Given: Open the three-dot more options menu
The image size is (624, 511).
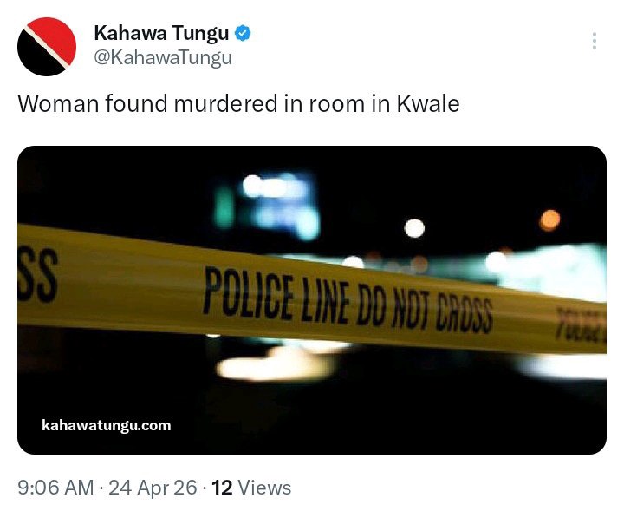Looking at the screenshot, I should pyautogui.click(x=595, y=41).
